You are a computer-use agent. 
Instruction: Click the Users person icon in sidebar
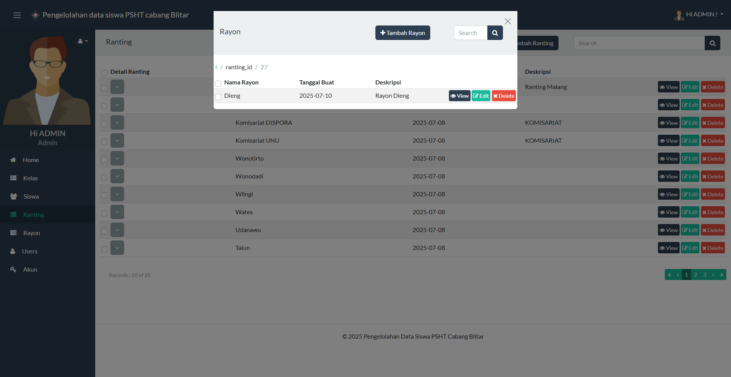coord(13,251)
